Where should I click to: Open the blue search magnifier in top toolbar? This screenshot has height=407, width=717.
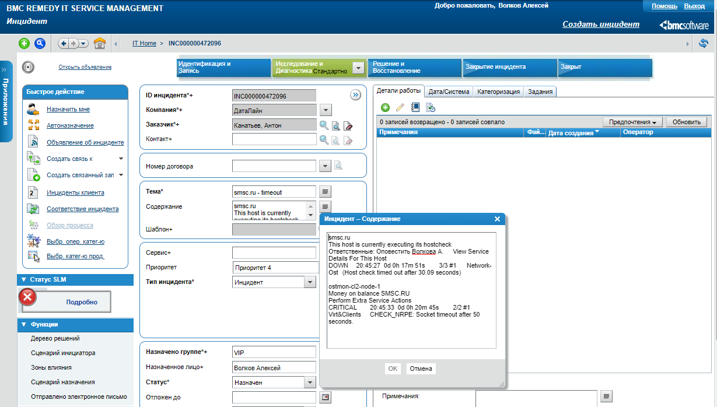[x=40, y=43]
